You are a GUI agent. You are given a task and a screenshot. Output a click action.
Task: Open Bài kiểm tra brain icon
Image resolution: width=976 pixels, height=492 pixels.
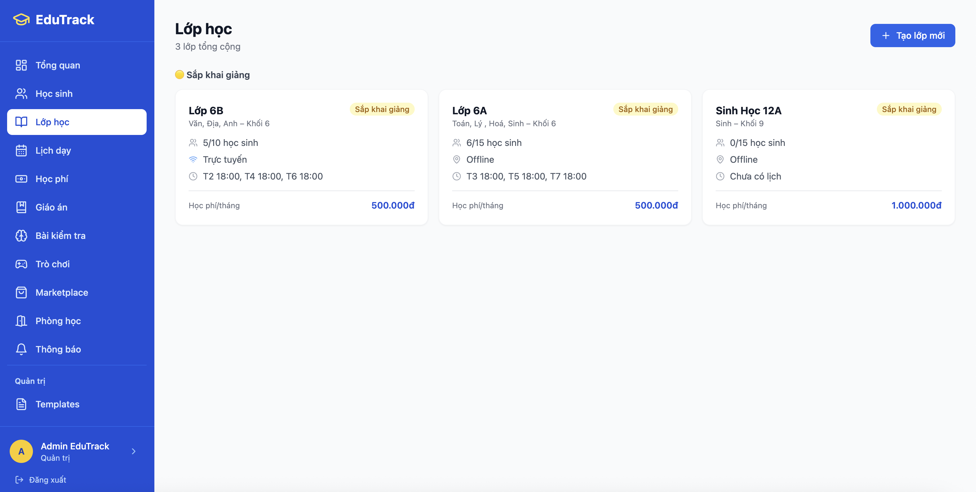point(21,236)
